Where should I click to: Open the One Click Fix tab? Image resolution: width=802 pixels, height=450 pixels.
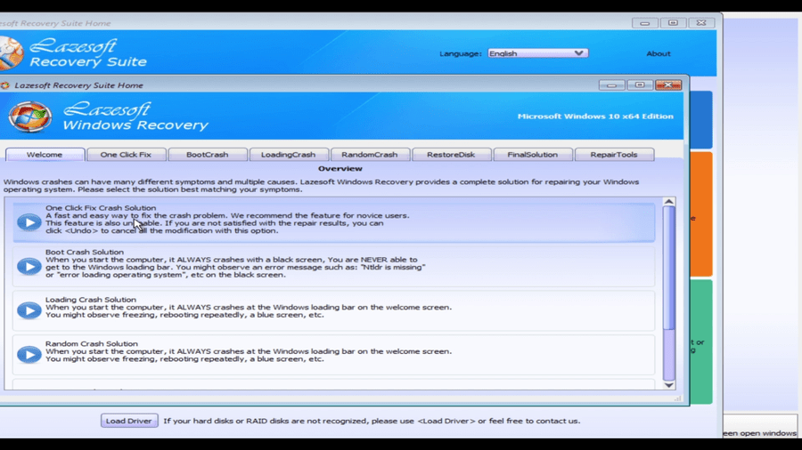click(126, 155)
